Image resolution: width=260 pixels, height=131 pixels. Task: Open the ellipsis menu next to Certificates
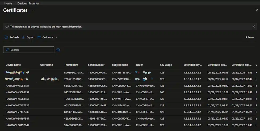34,10
